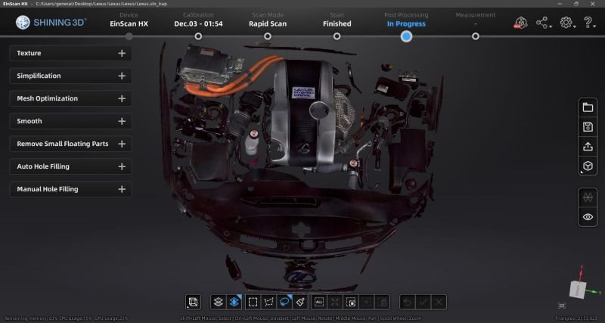Expand Mesh Optimization options
The height and width of the screenshot is (323, 605).
point(70,98)
